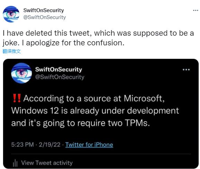Click the eye avatar inside the dark tweet screenshot
Screen dimensions: 200x169
pyautogui.click(x=21, y=73)
